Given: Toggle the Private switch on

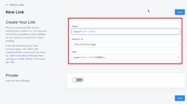Looking at the screenshot, I should [x=78, y=80].
